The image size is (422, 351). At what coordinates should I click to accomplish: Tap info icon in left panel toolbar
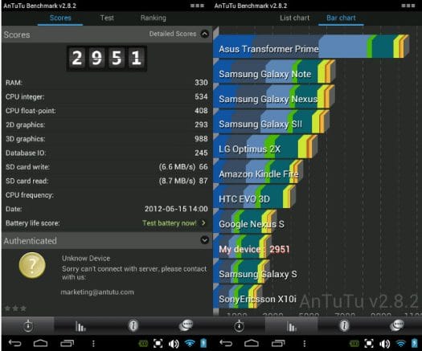133,326
